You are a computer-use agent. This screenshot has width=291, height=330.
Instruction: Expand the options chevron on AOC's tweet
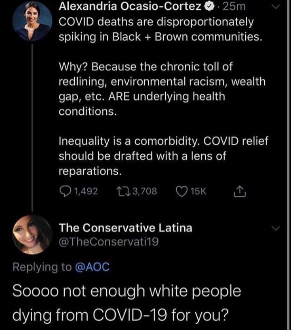click(276, 8)
